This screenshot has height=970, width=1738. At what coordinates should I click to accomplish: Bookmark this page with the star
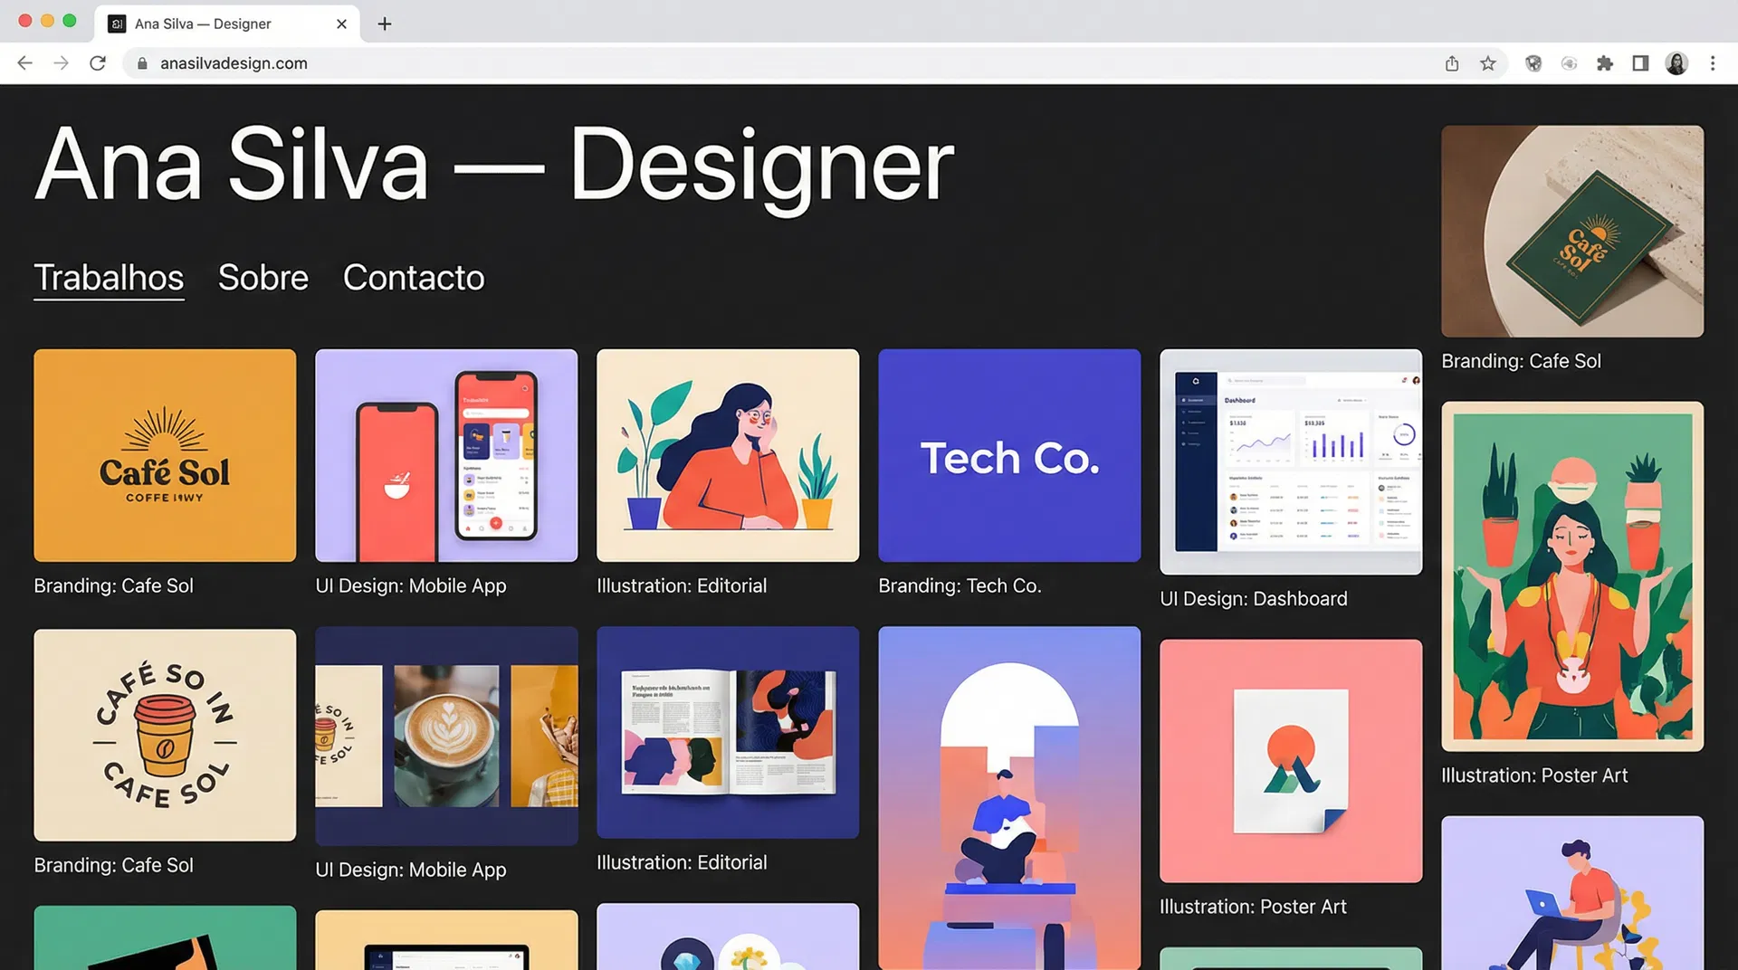click(x=1487, y=63)
